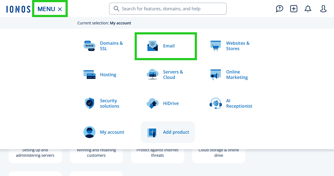The width and height of the screenshot is (334, 176).
Task: Open the add product plus icon in header
Action: (x=294, y=9)
